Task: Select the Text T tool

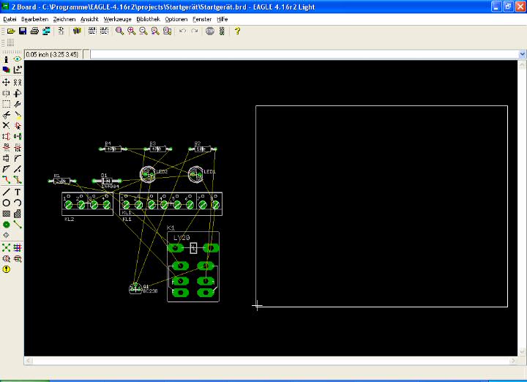Action: point(18,192)
